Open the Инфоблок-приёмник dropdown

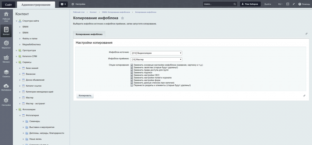pos(156,59)
